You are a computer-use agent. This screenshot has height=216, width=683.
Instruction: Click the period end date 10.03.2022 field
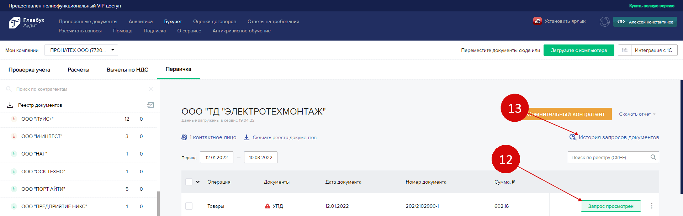(261, 157)
